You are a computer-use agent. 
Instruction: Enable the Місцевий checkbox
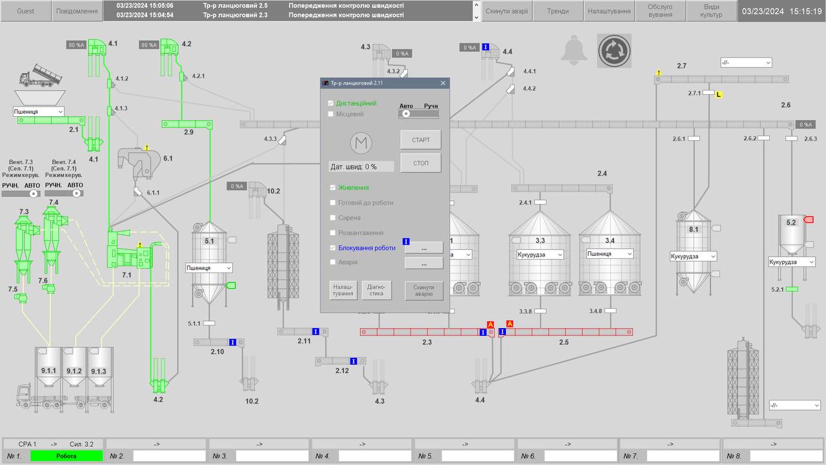332,114
